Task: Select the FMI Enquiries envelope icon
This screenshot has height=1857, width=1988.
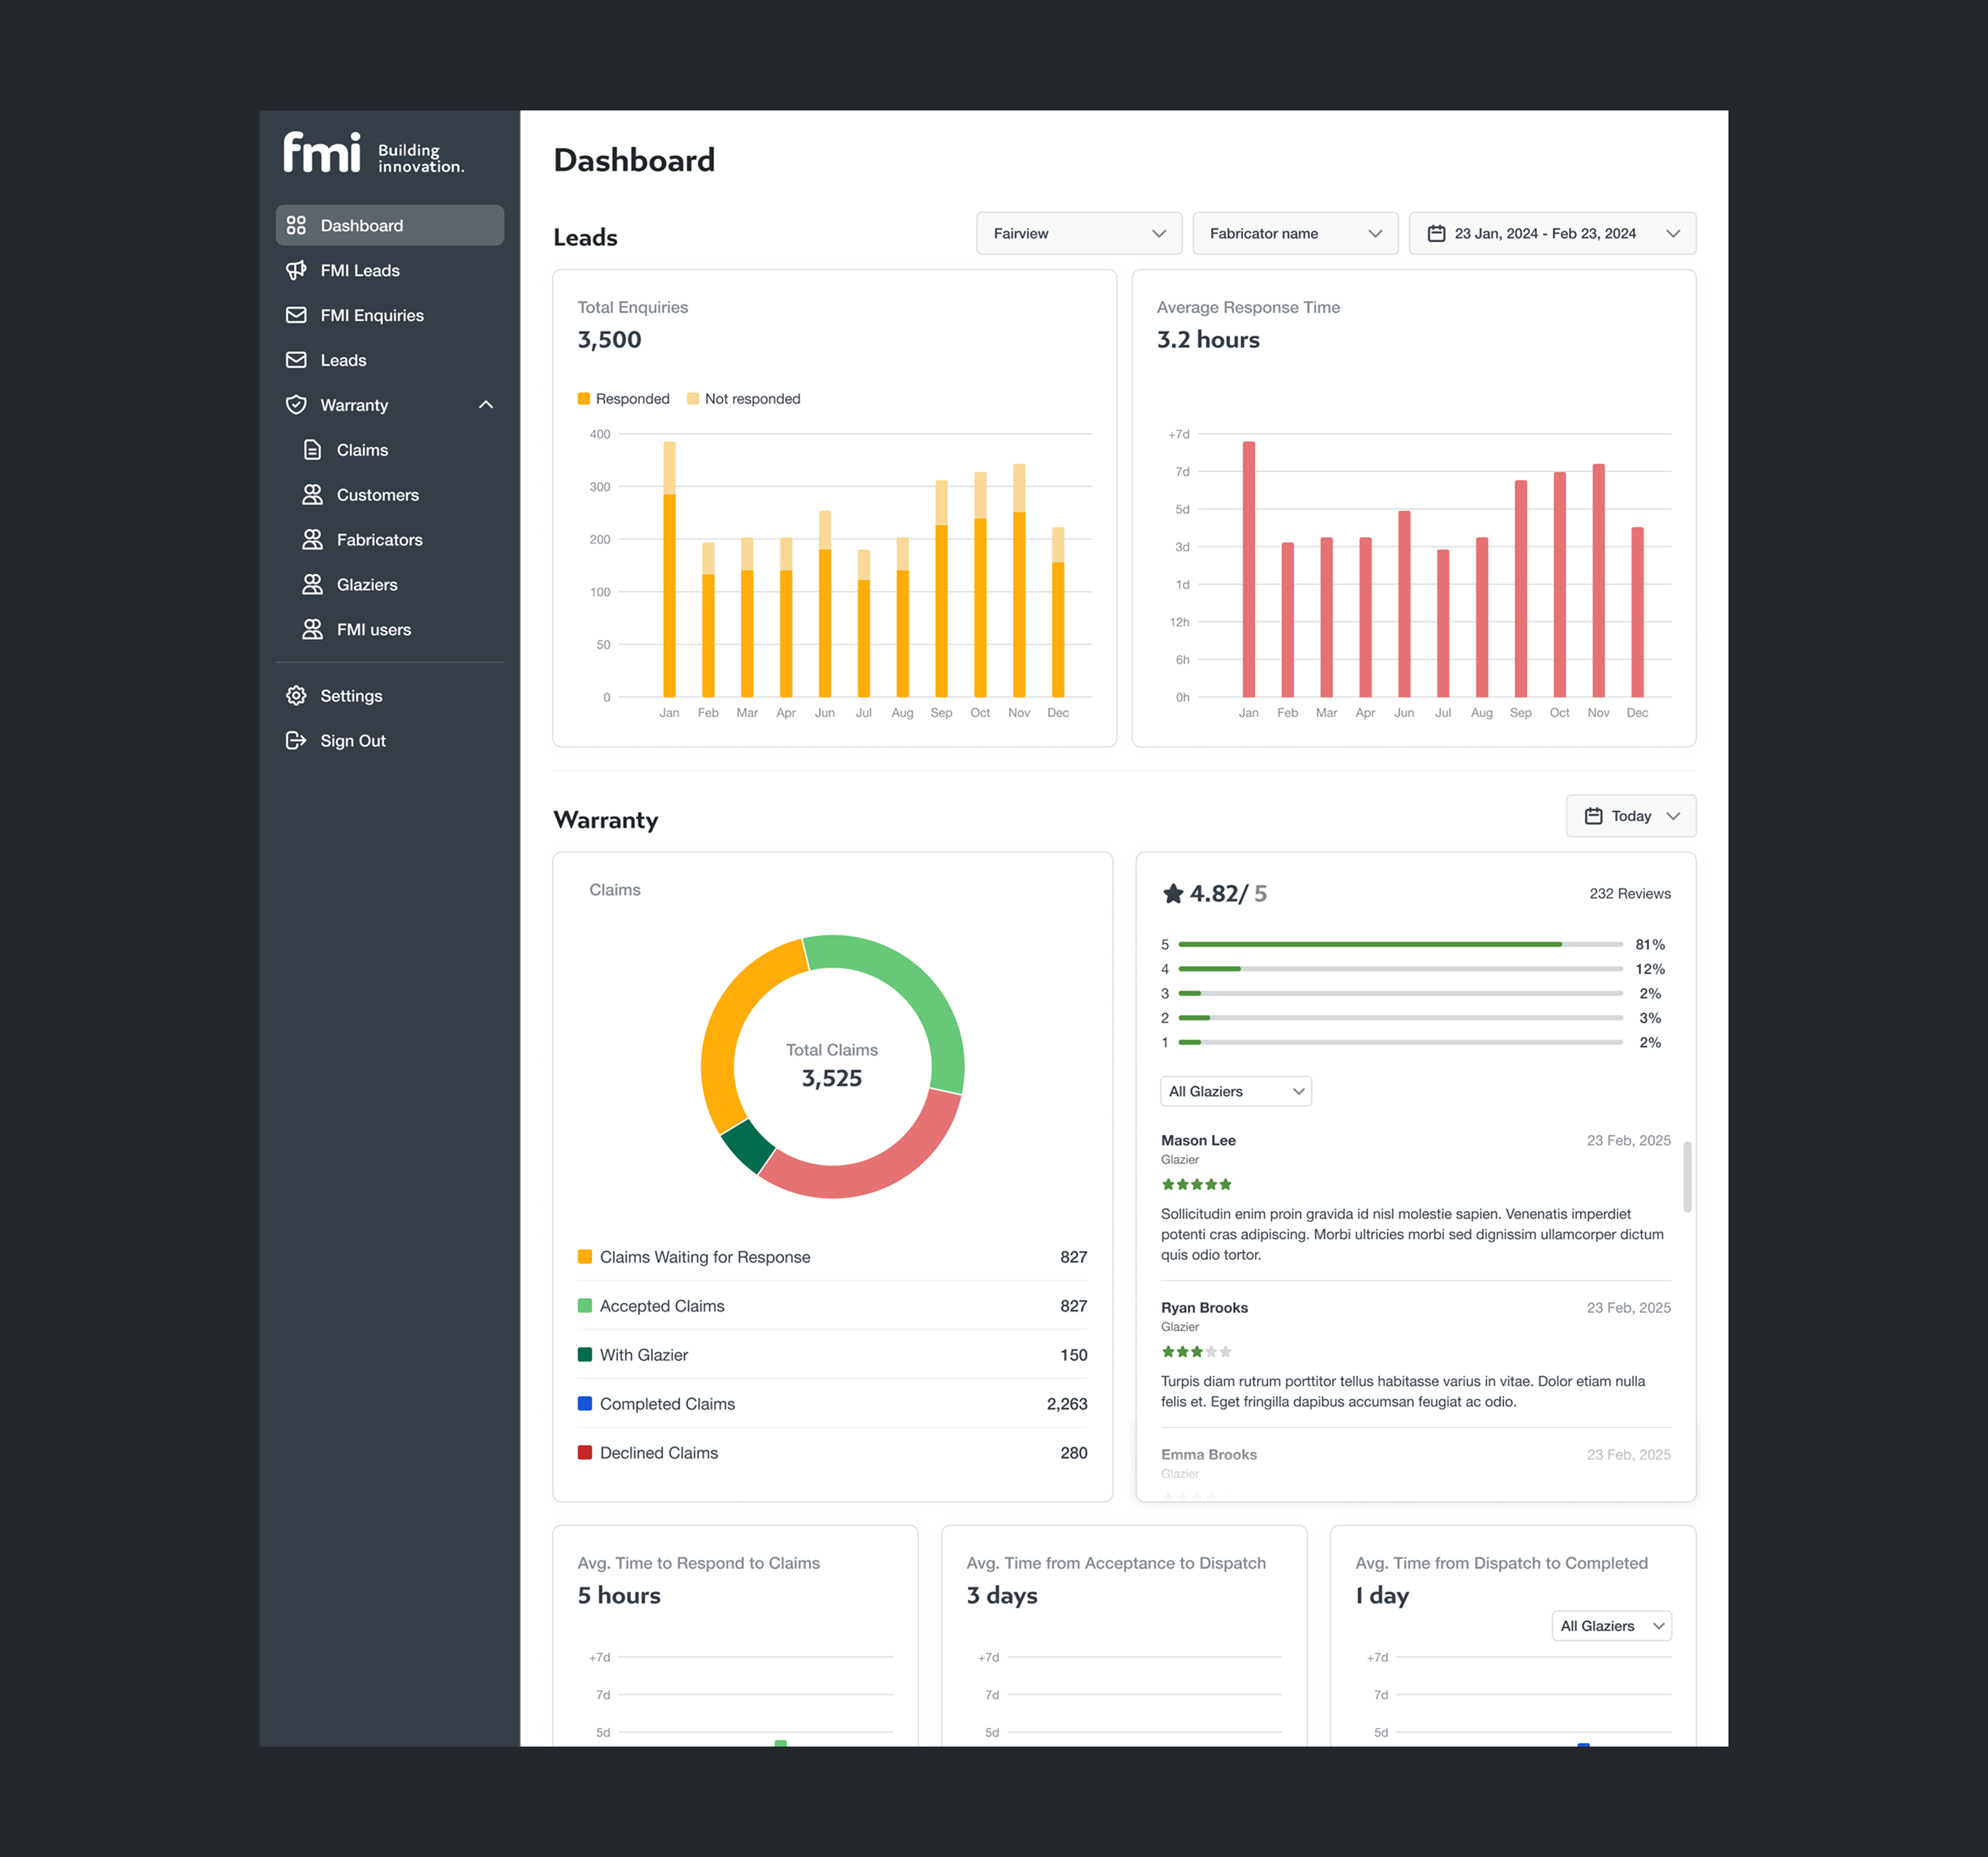Action: (296, 315)
